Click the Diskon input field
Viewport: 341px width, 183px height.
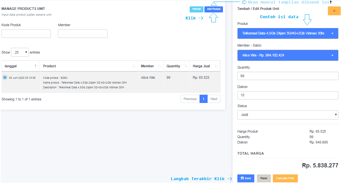coord(288,95)
